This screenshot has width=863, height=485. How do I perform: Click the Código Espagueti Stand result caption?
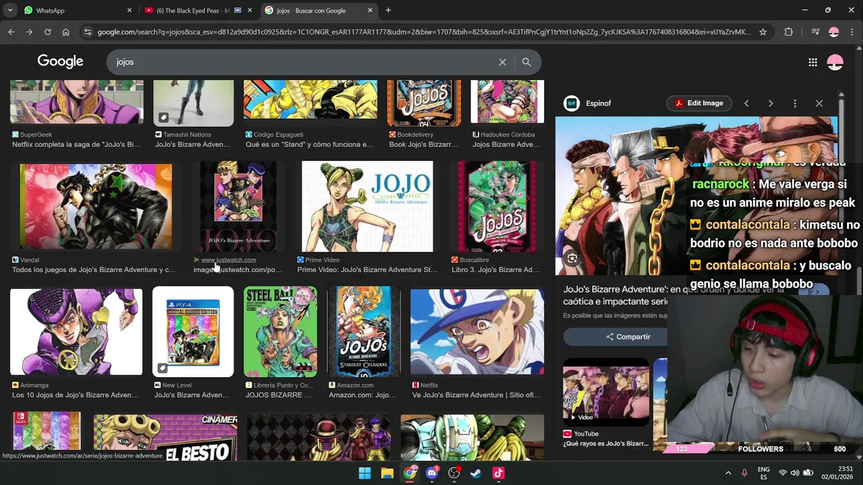(309, 144)
